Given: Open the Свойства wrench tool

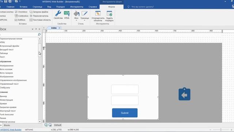Looking at the screenshot, I should click(58, 15).
